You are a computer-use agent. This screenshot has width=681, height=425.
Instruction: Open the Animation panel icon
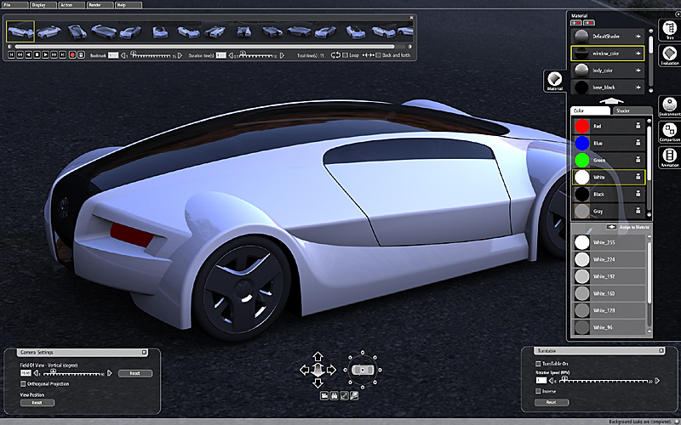pyautogui.click(x=669, y=156)
